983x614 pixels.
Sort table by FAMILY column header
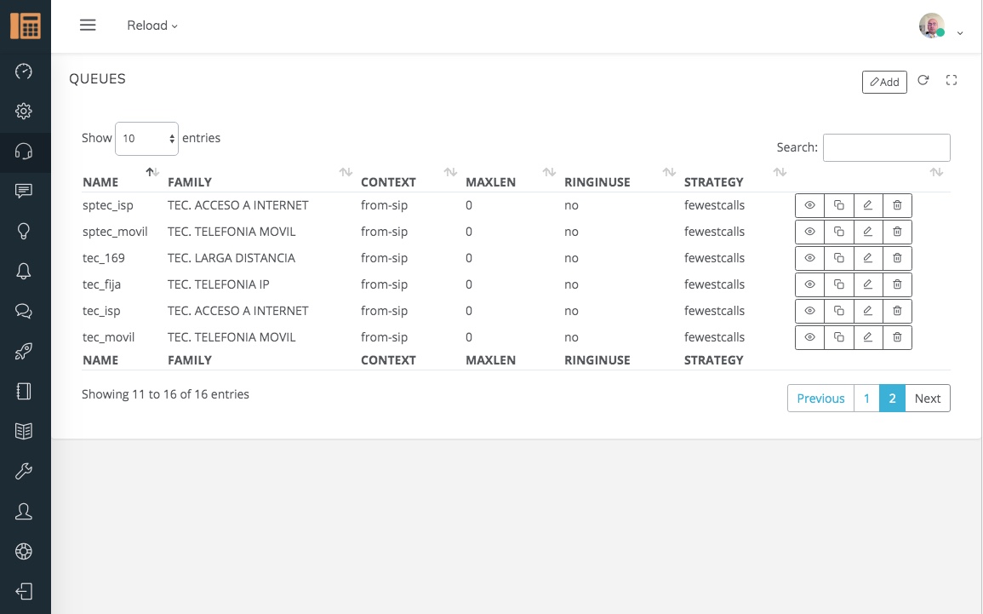(x=190, y=182)
